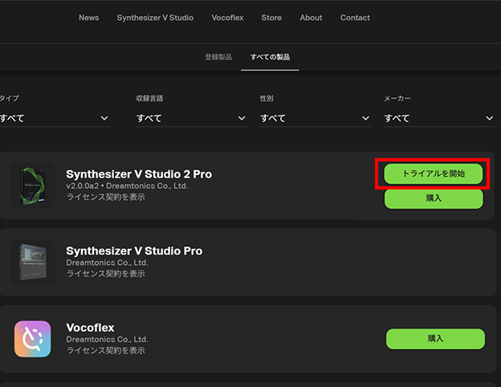Click the chevron of the タイプ dropdown

pyautogui.click(x=104, y=119)
